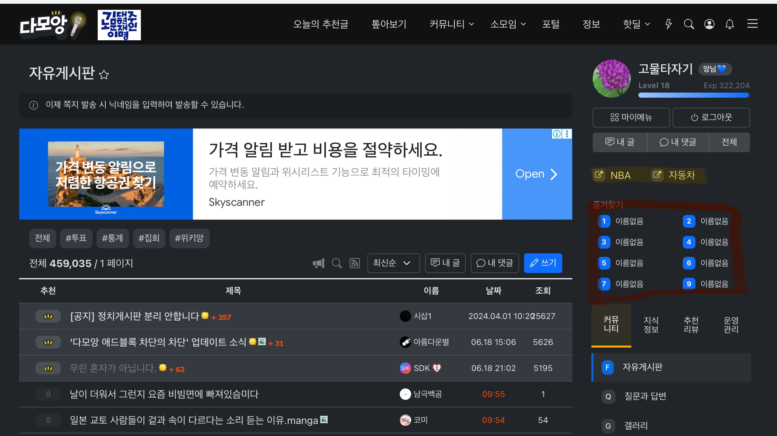
Task: Click SDK author avatar icon
Action: click(405, 368)
